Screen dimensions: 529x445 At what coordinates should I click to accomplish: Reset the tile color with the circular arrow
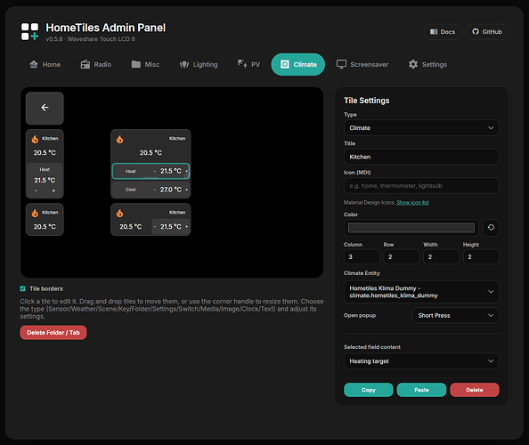coord(491,228)
